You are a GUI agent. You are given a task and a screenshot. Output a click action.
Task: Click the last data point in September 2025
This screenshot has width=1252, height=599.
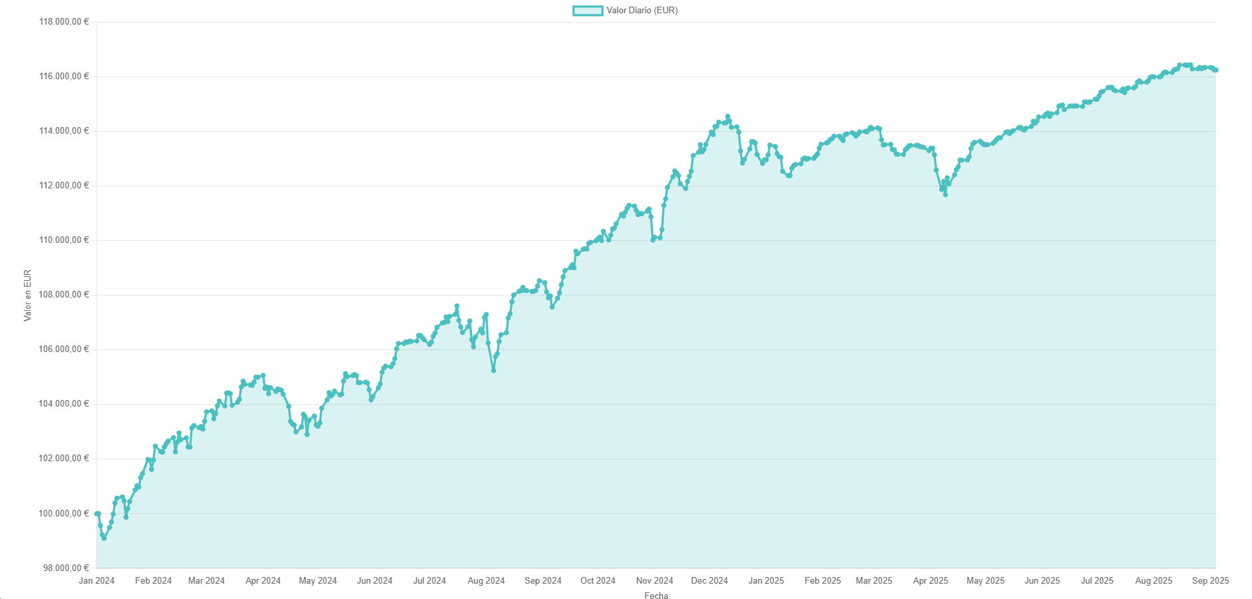(x=1215, y=70)
